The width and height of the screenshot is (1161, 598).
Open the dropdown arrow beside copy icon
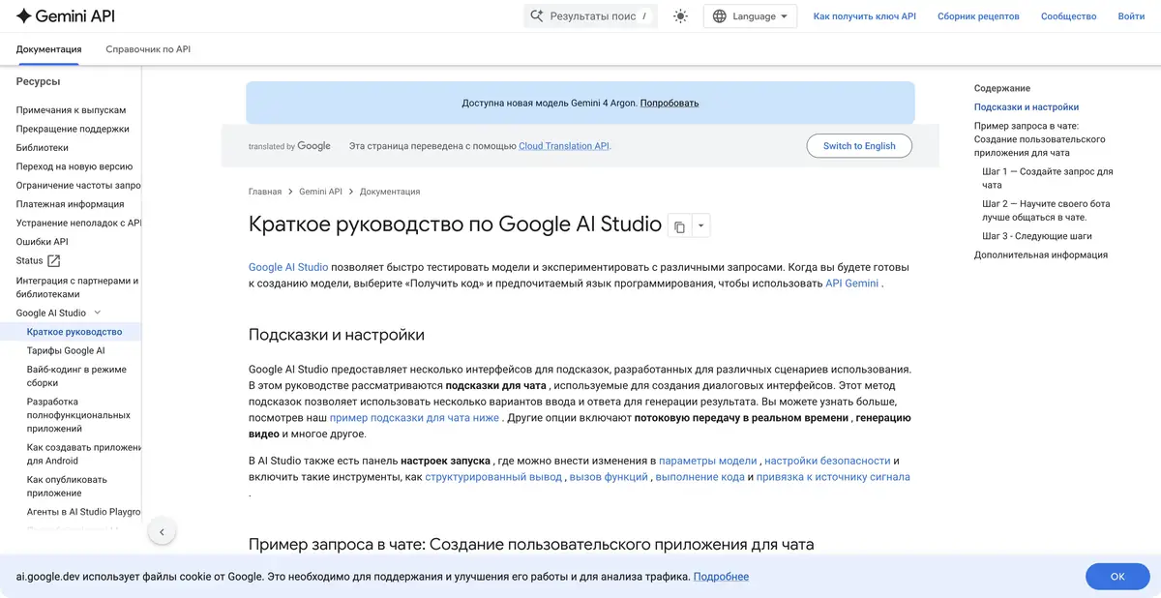tap(701, 226)
